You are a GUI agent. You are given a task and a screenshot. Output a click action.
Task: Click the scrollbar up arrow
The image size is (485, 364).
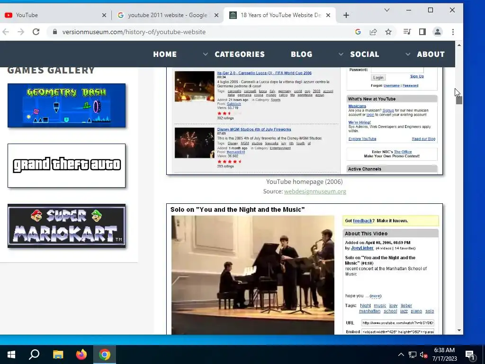[459, 45]
